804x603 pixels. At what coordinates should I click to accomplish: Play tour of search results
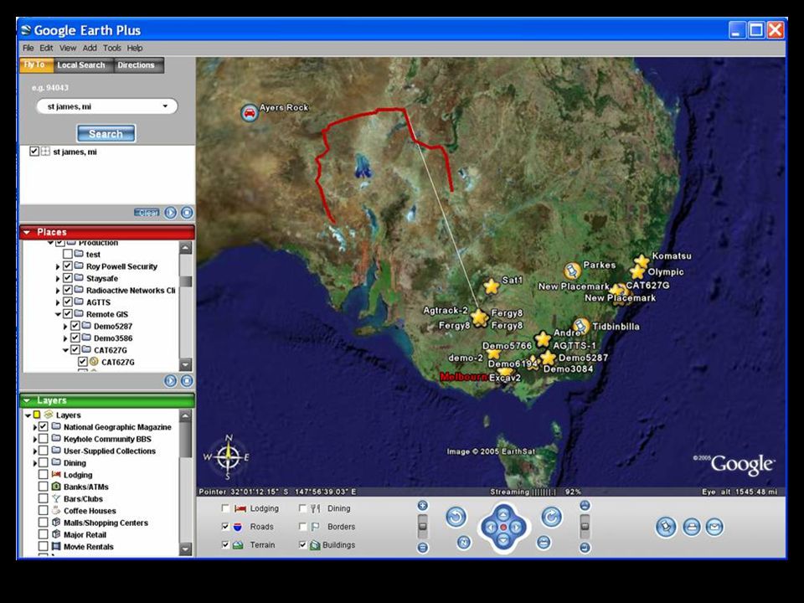point(170,212)
